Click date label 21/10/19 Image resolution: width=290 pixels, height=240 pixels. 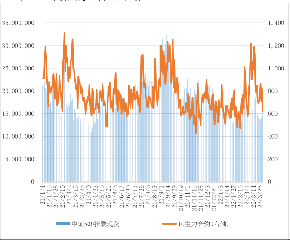[x=181, y=198]
